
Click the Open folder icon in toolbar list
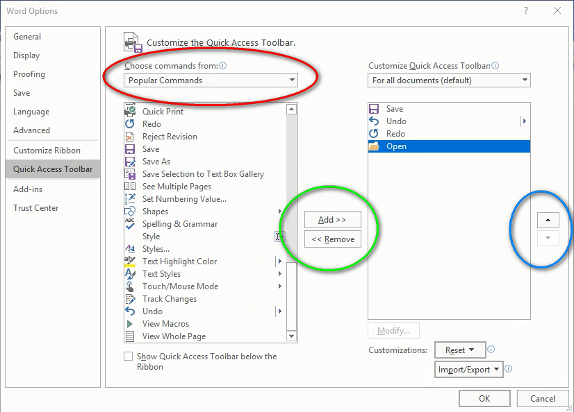coord(374,146)
